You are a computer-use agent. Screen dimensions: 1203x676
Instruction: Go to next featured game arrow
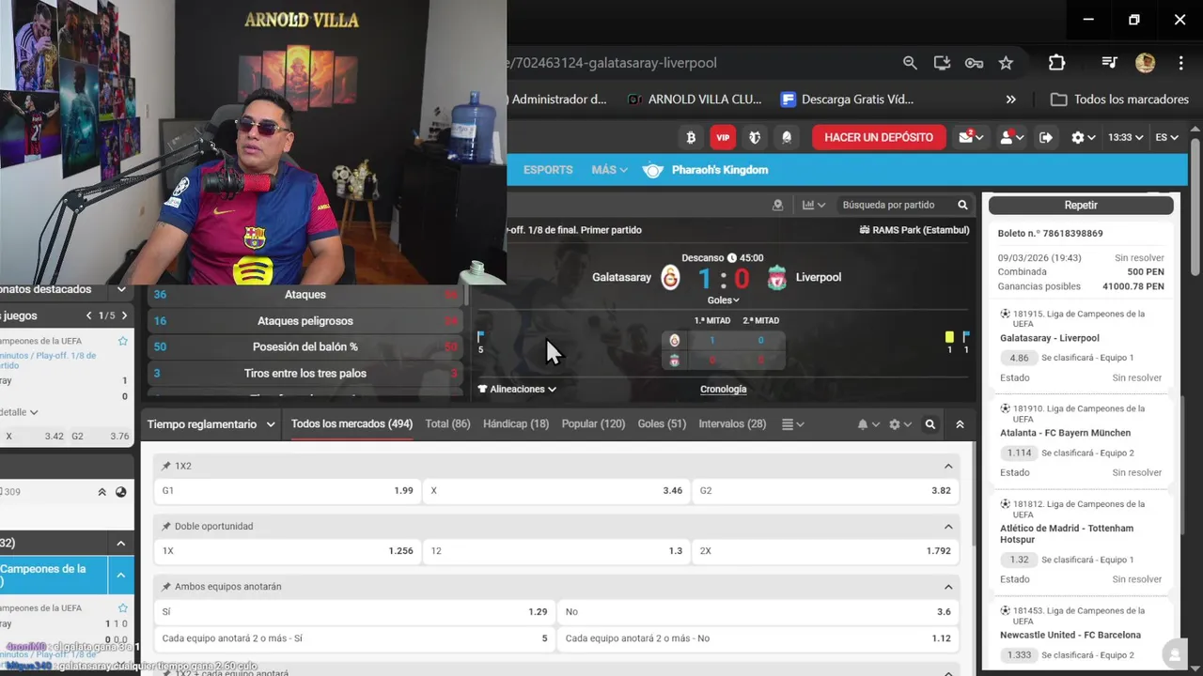124,315
